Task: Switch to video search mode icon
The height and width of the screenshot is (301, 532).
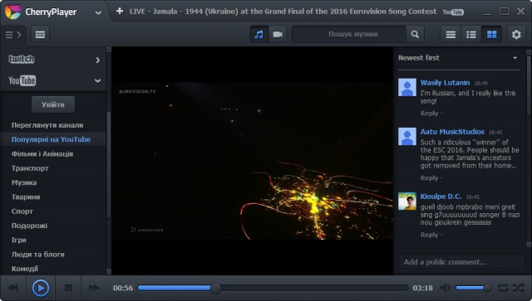Action: coord(278,34)
